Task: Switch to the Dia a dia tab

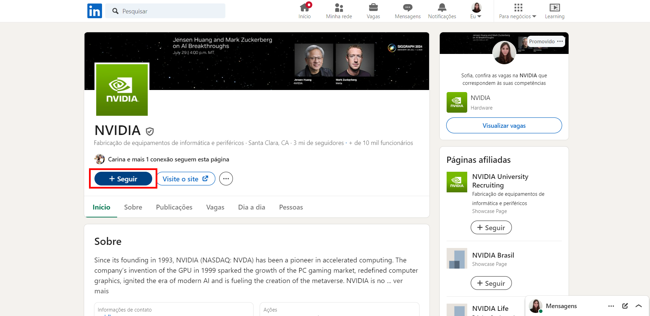Action: tap(251, 207)
